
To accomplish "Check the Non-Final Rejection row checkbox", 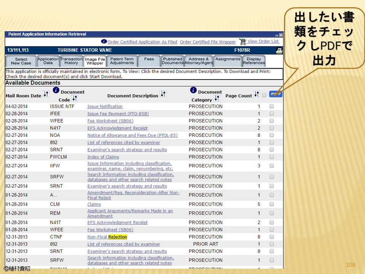I will coord(271,237).
